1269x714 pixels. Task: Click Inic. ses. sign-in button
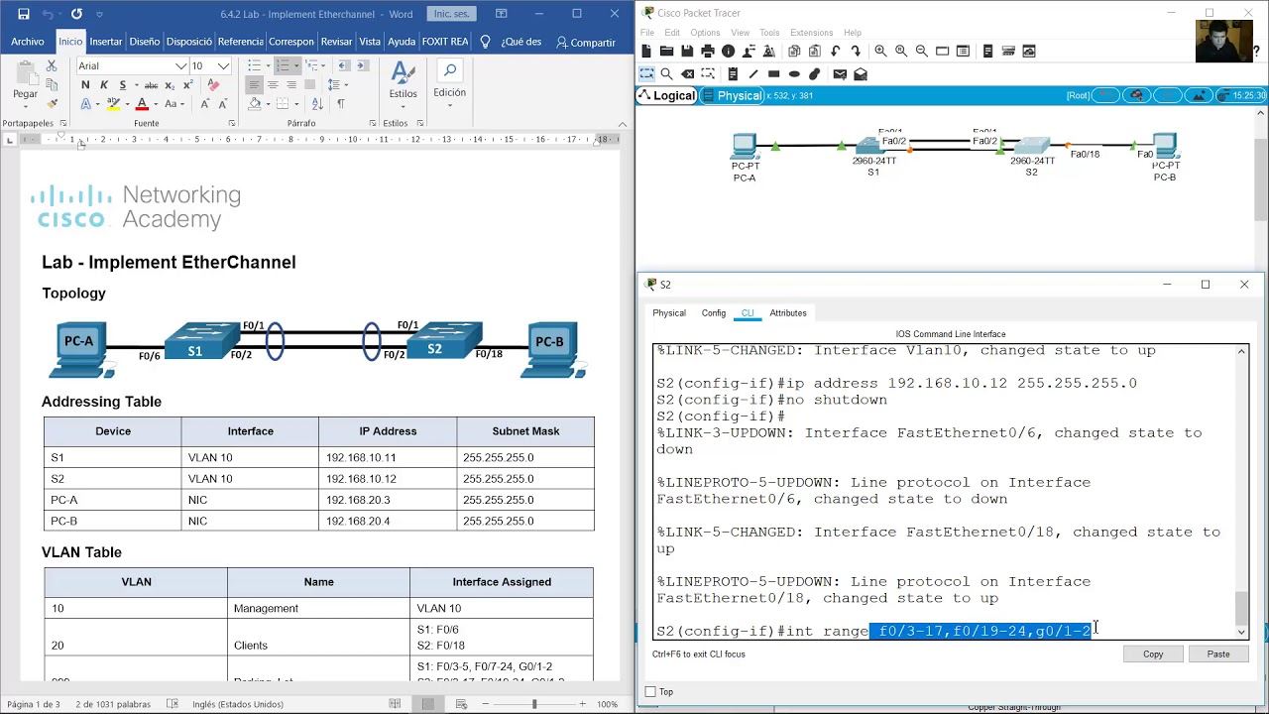451,14
